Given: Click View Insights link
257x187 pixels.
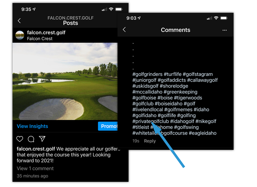Looking at the screenshot, I should pos(33,126).
